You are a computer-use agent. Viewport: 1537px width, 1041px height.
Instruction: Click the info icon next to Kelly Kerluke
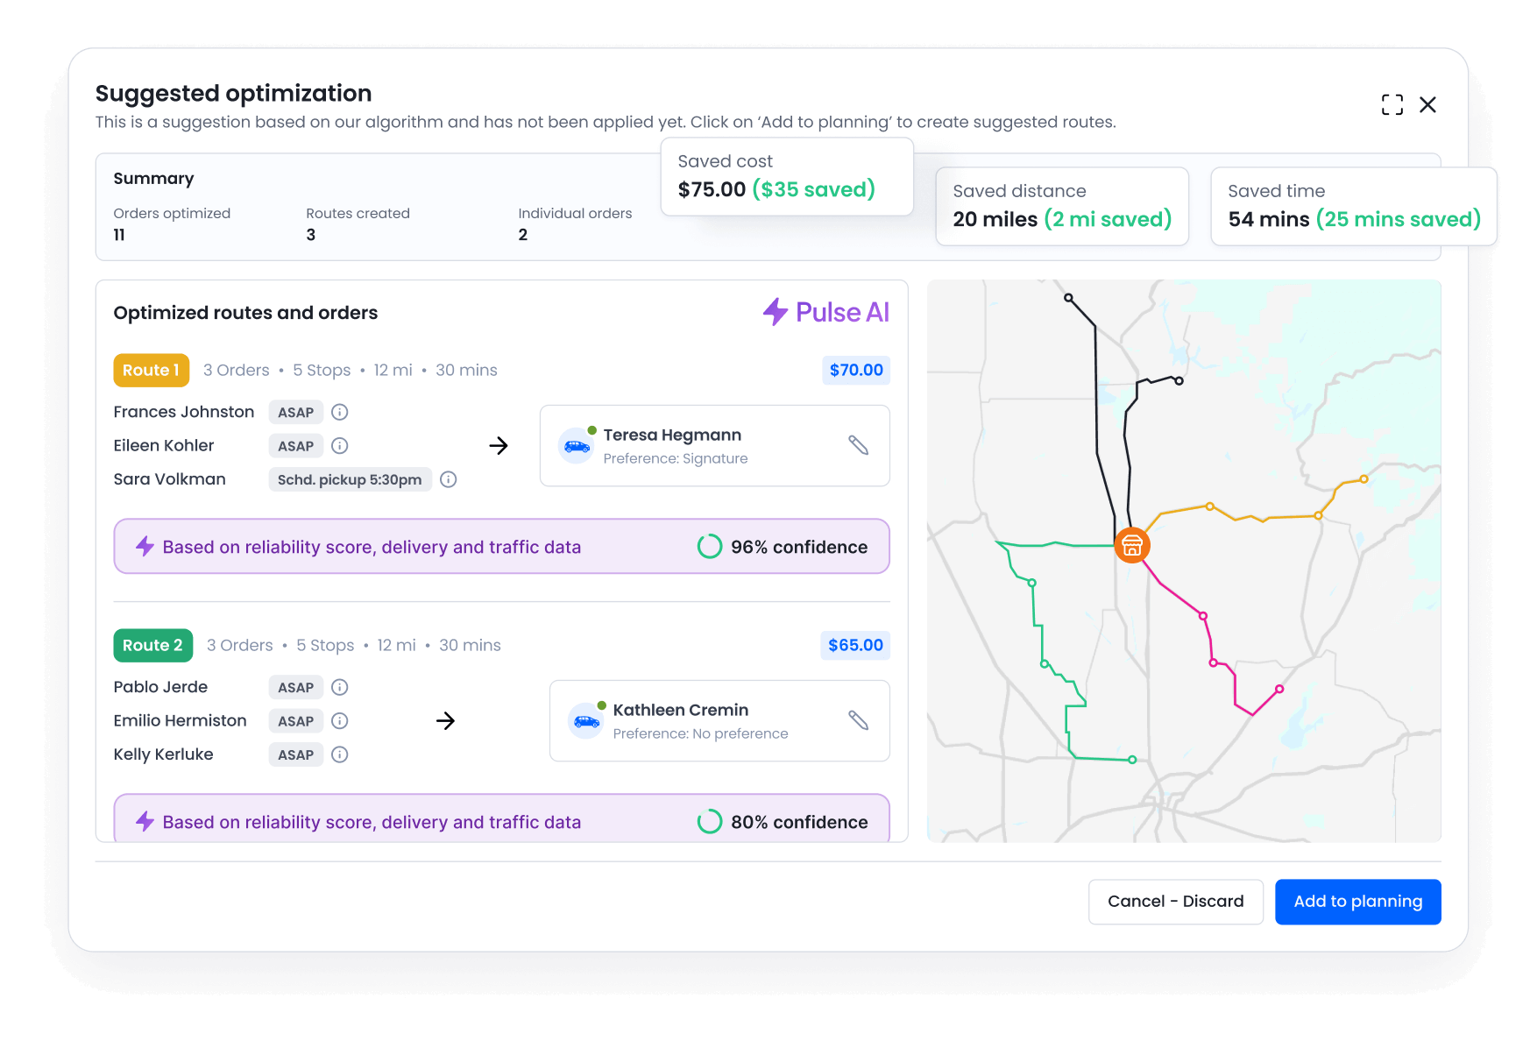340,754
